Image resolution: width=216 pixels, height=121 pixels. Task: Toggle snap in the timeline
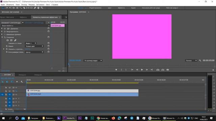pos(7,82)
